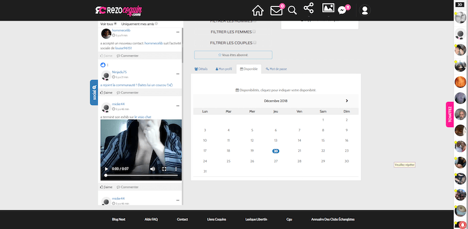Open options menu for Ninjadu75 post
468x229 pixels.
(178, 74)
